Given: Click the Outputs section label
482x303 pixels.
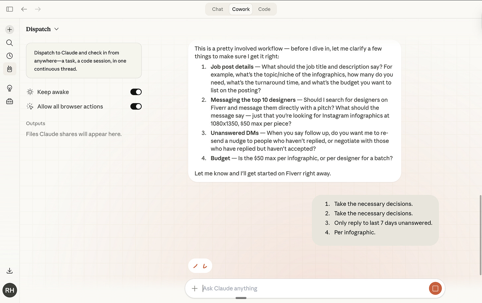Looking at the screenshot, I should [x=35, y=123].
